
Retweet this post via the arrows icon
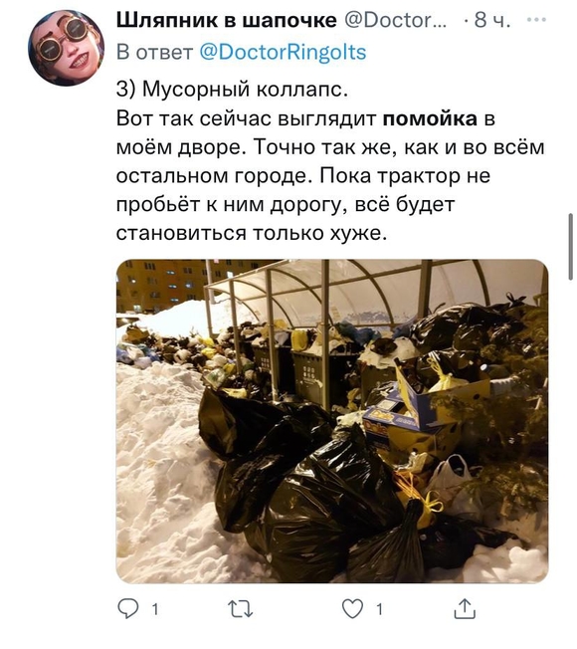click(241, 609)
